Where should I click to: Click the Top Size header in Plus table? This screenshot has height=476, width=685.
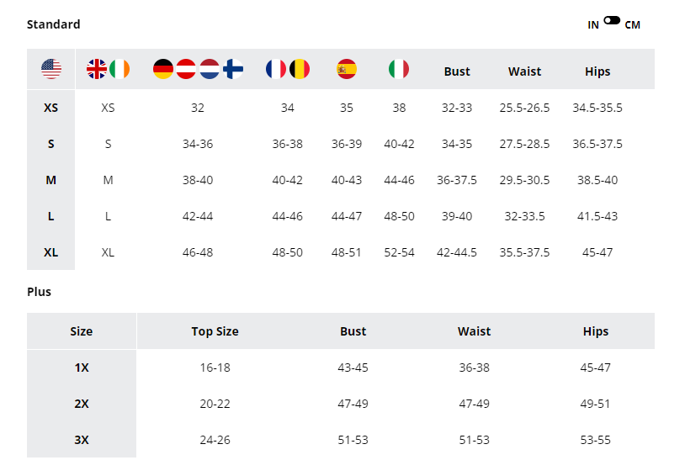coord(215,331)
